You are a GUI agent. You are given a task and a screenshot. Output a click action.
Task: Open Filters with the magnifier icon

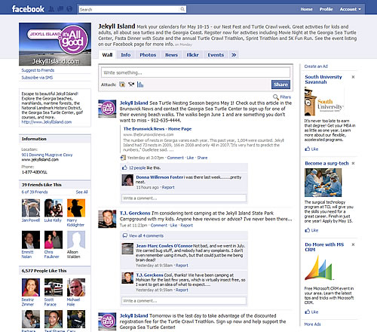click(276, 97)
